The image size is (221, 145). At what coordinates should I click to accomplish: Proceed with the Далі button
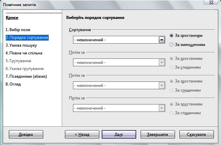119,135
